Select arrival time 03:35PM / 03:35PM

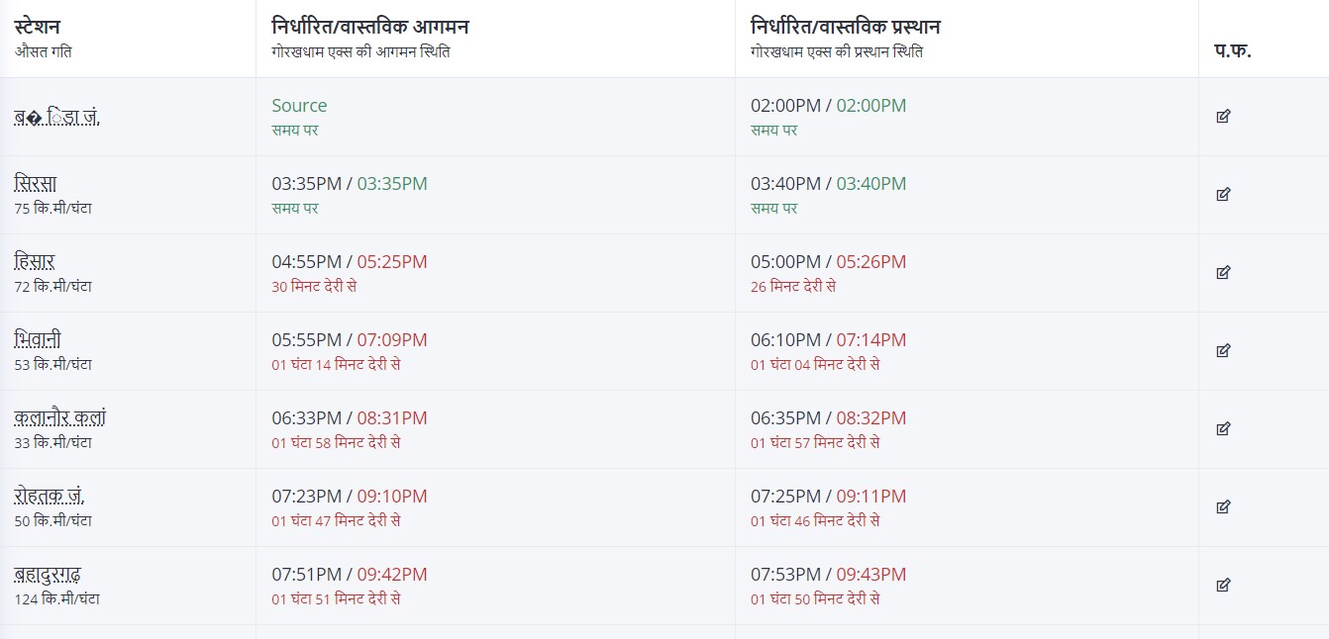(350, 184)
